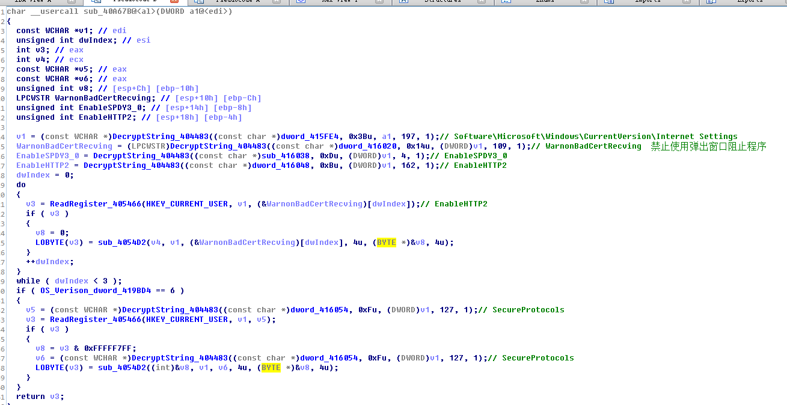
Task: Click dword_416054 on the v5 assignment line
Action: [x=319, y=310]
